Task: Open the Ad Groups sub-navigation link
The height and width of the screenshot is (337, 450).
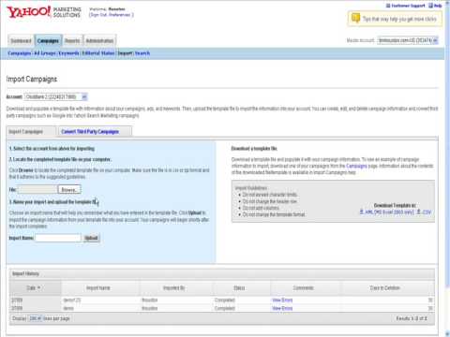Action: pos(45,53)
